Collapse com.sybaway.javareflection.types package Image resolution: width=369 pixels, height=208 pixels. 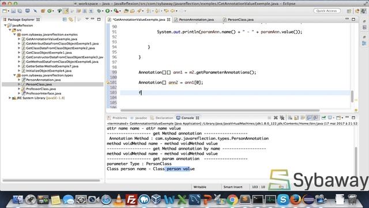pyautogui.click(x=14, y=75)
